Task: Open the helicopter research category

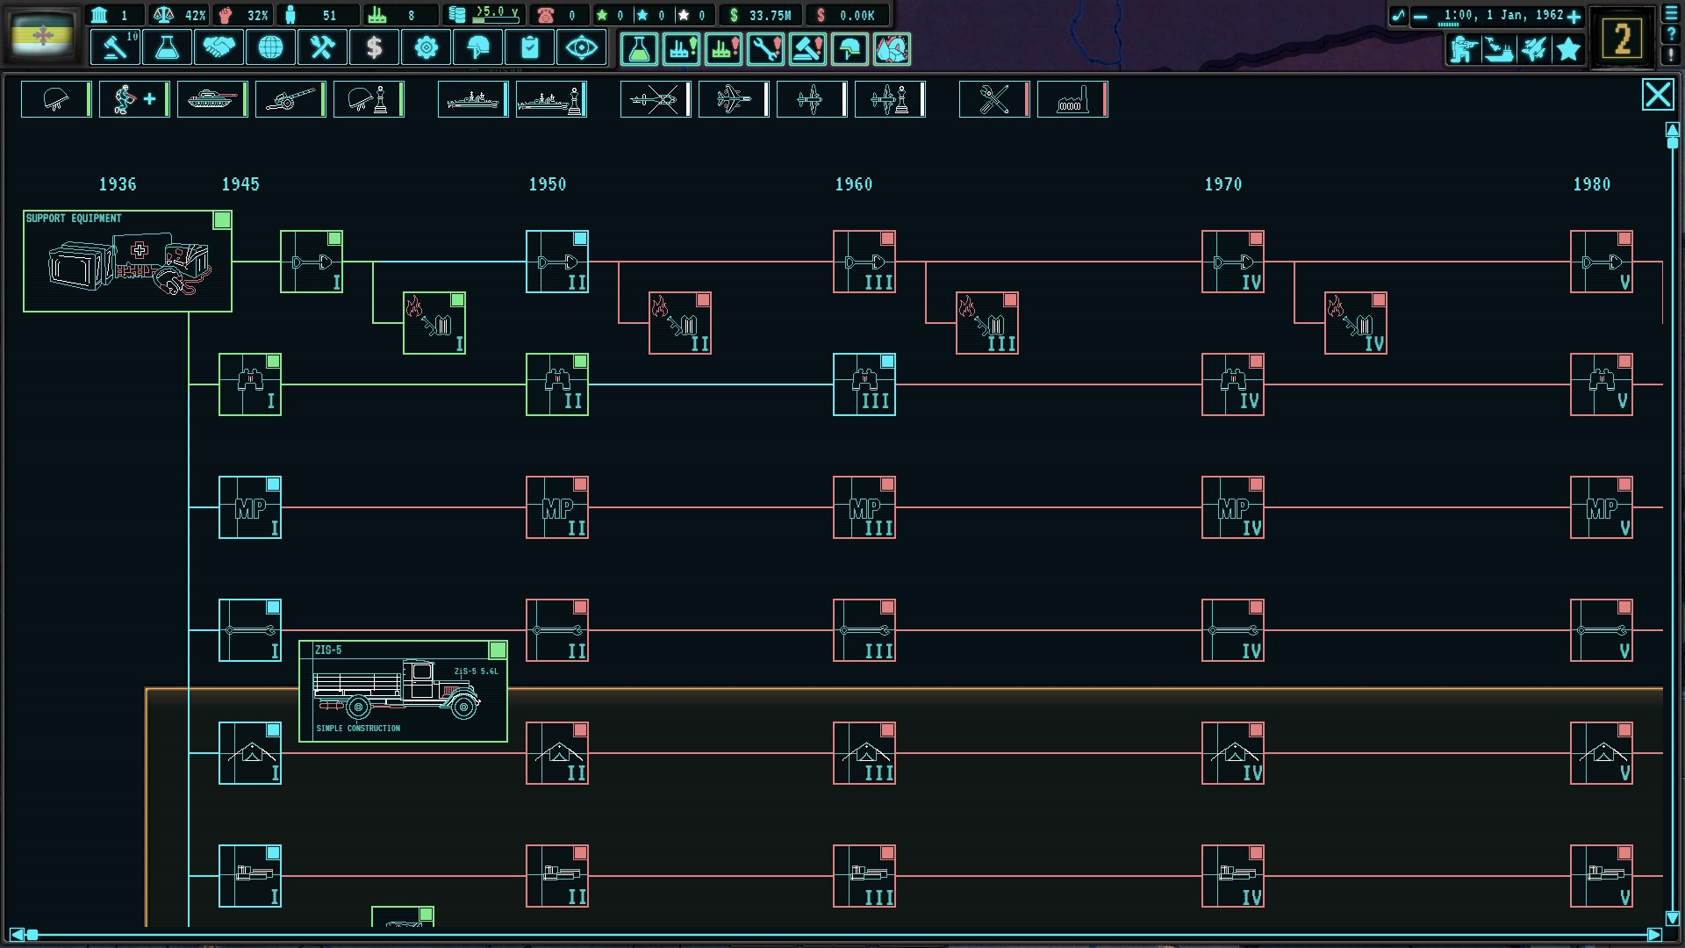Action: tap(655, 99)
